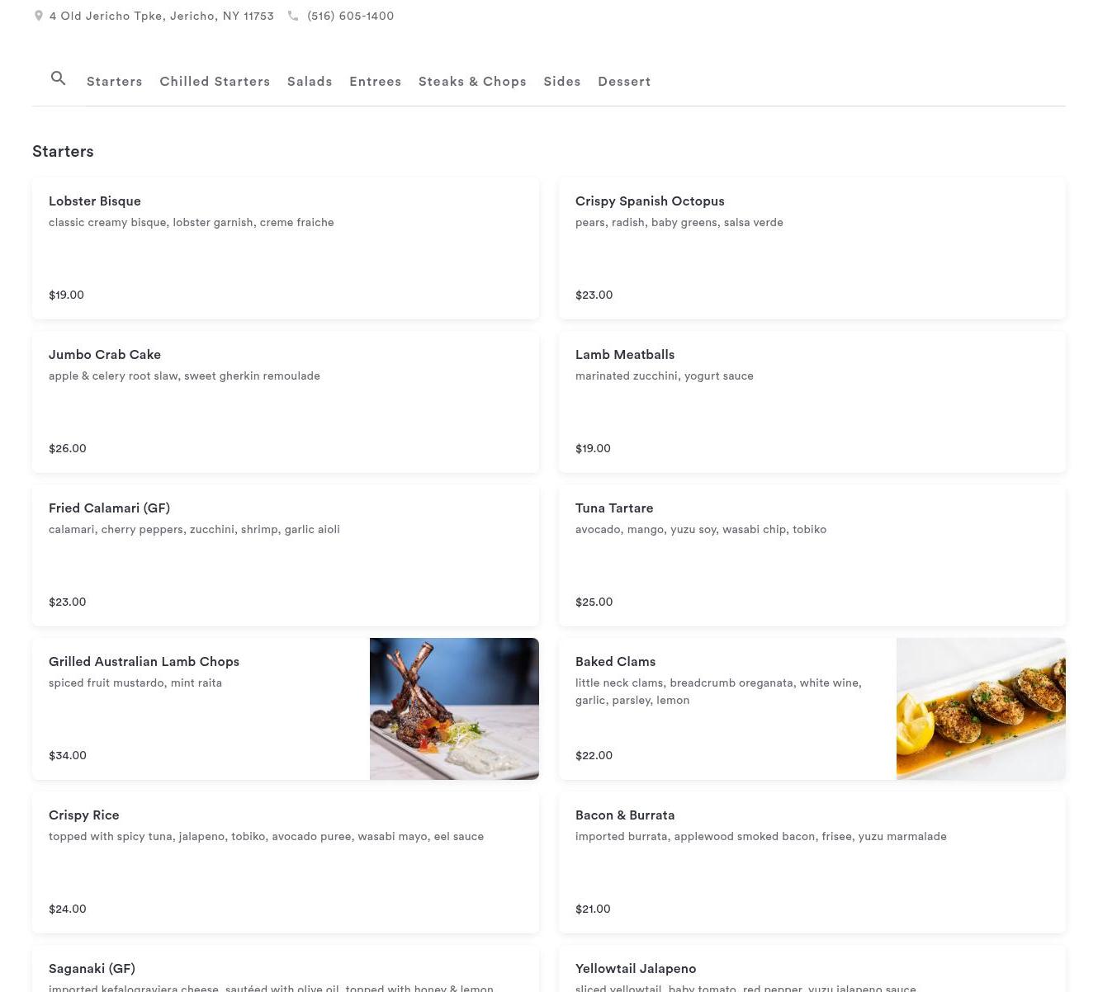The image size is (1098, 992).
Task: Jump to Steaks & Chops
Action: tap(472, 82)
